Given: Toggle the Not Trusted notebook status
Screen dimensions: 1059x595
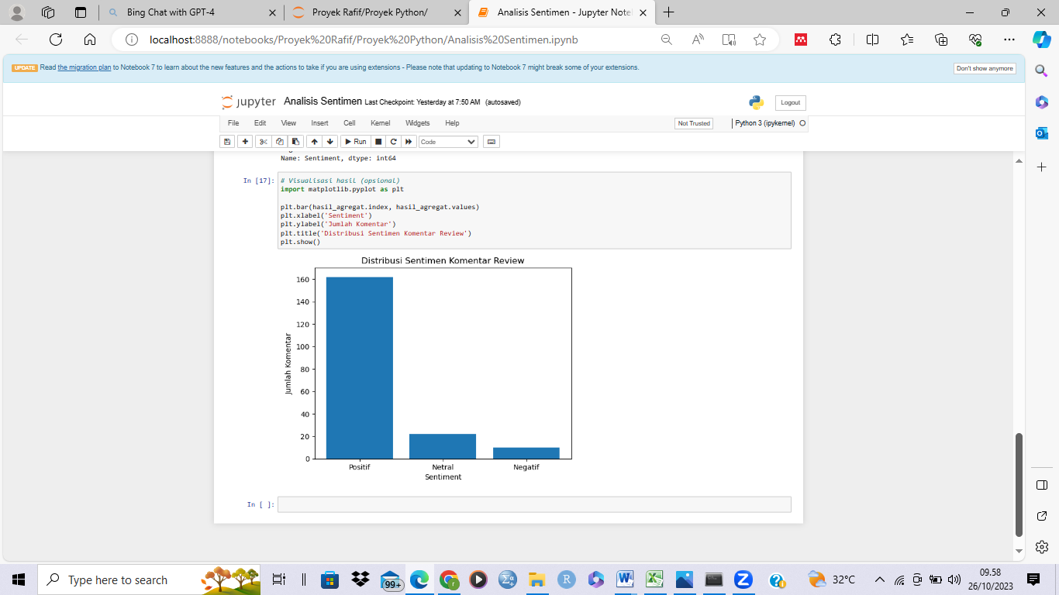Looking at the screenshot, I should 693,123.
